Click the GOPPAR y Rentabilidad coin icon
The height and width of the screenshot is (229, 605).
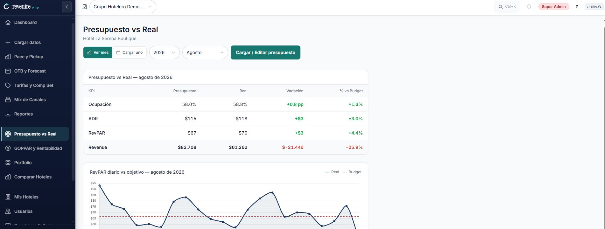pyautogui.click(x=8, y=148)
